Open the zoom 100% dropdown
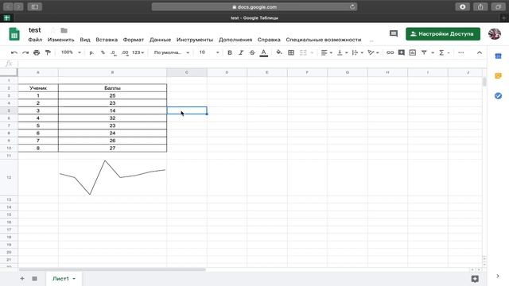Screen dimensions: 509x286 coord(71,52)
